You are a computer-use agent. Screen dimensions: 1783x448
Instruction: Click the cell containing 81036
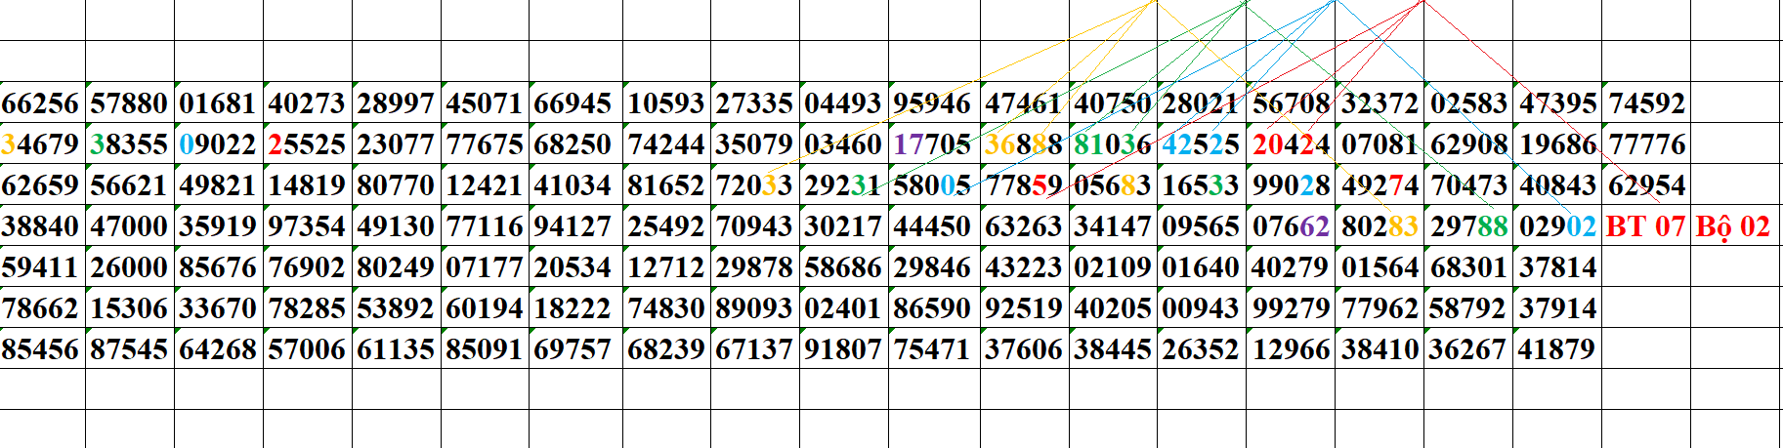coord(1113,144)
